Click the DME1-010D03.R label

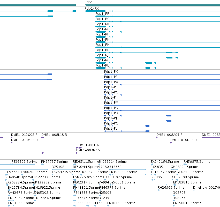184,140
